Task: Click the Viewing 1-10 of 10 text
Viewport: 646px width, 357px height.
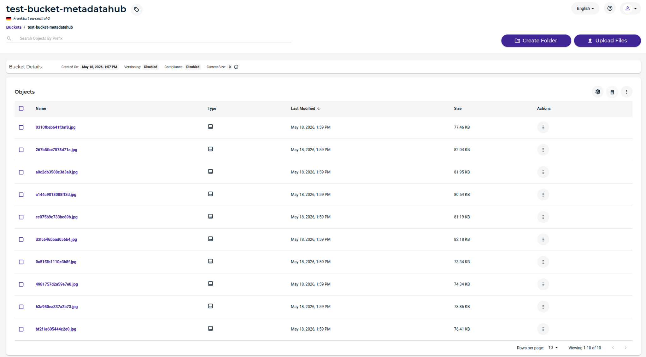Action: click(x=584, y=348)
